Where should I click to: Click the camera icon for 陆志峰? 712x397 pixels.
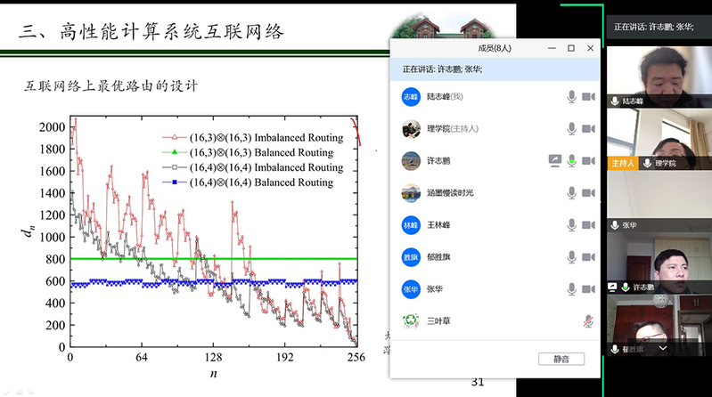click(x=588, y=97)
